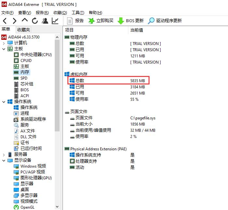The width and height of the screenshot is (228, 210).
Task: Select 服务 services tree item
Action: 21,125
